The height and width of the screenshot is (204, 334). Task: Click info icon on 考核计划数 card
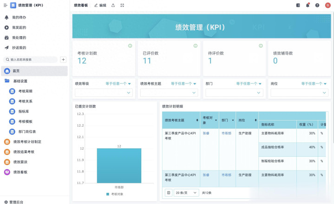(130, 46)
